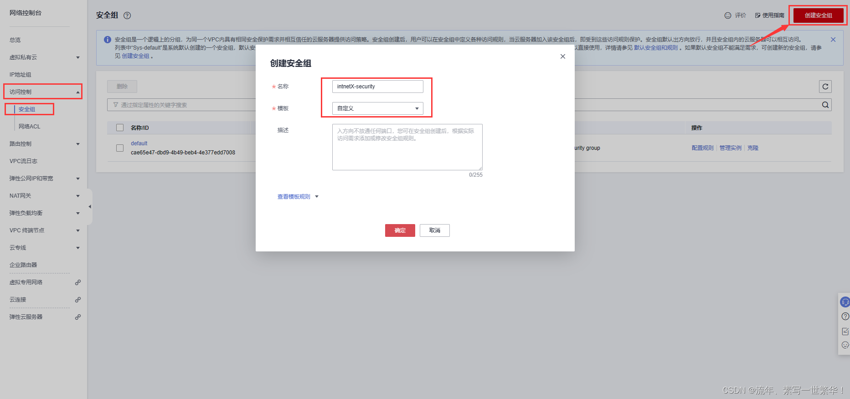Click the 名称 input field
850x399 pixels.
click(x=377, y=87)
